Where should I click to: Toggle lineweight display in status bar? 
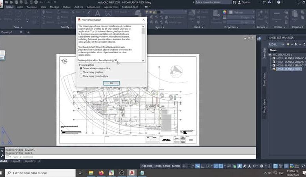click(229, 166)
